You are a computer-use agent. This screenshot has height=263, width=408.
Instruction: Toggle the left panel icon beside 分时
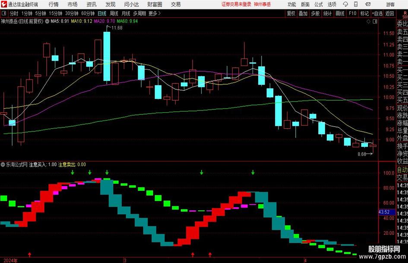click(3, 13)
